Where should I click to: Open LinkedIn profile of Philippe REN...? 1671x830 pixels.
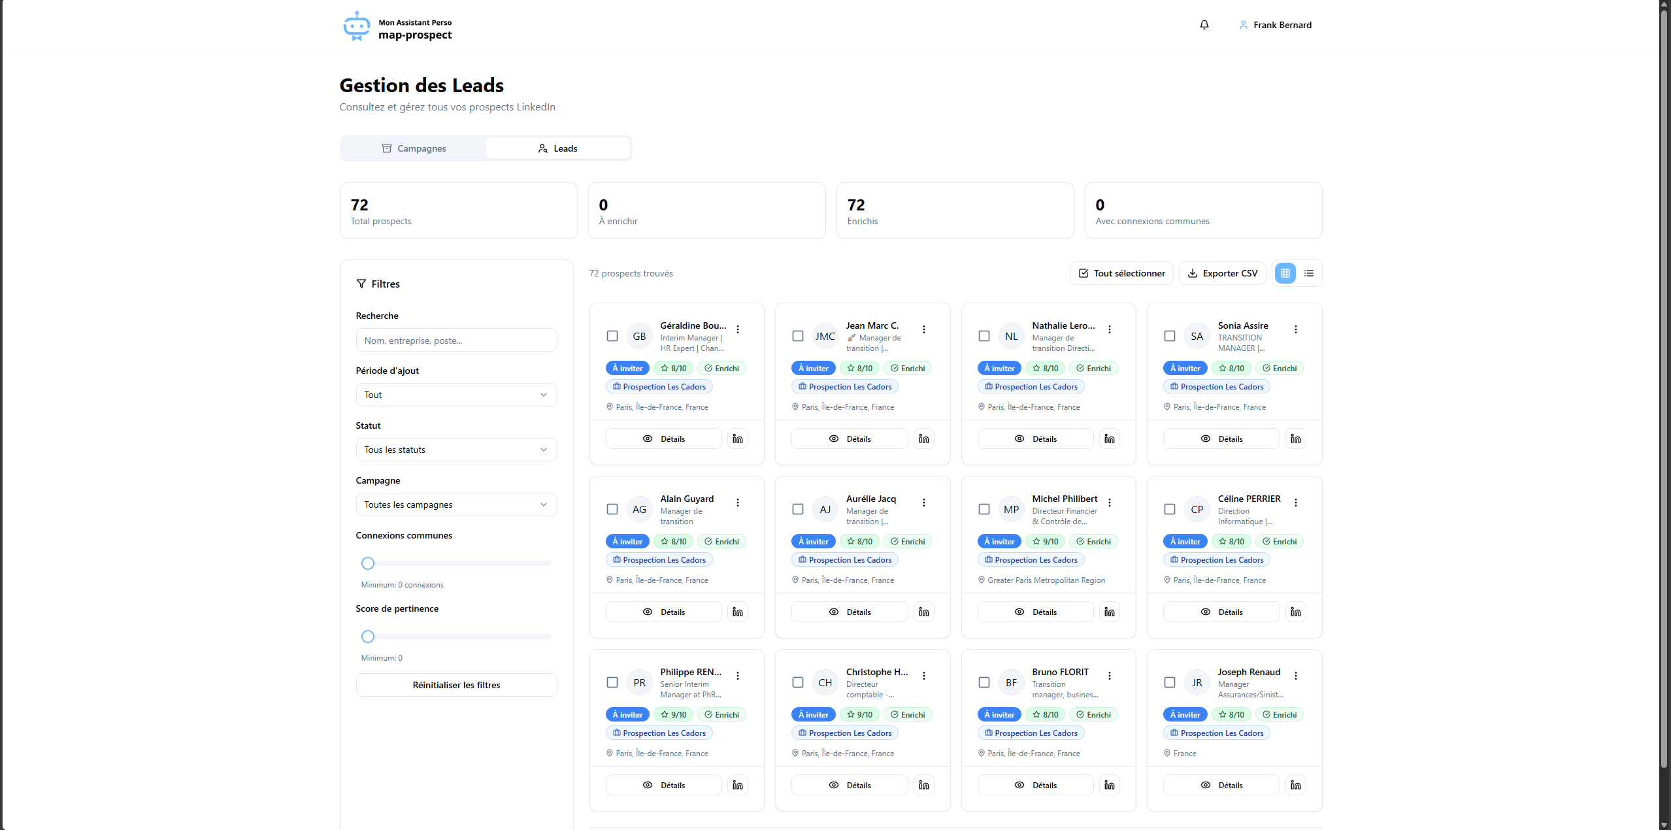(x=738, y=785)
